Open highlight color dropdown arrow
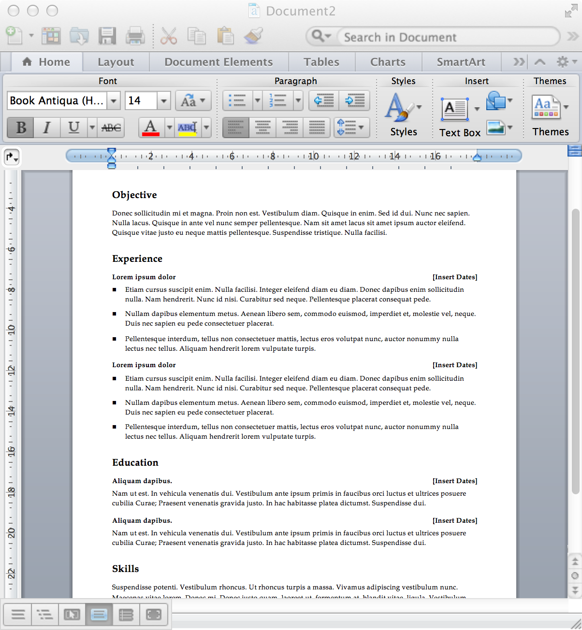 (206, 128)
